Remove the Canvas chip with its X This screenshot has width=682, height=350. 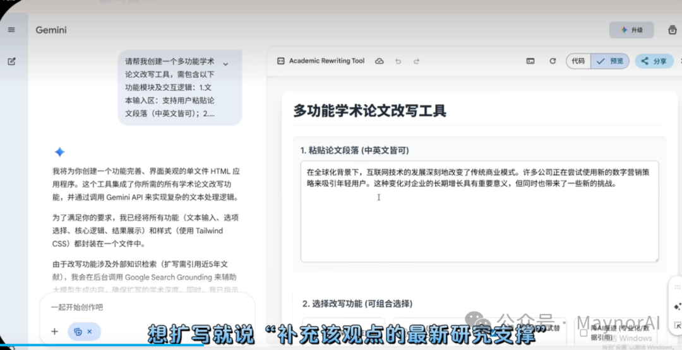click(x=90, y=331)
